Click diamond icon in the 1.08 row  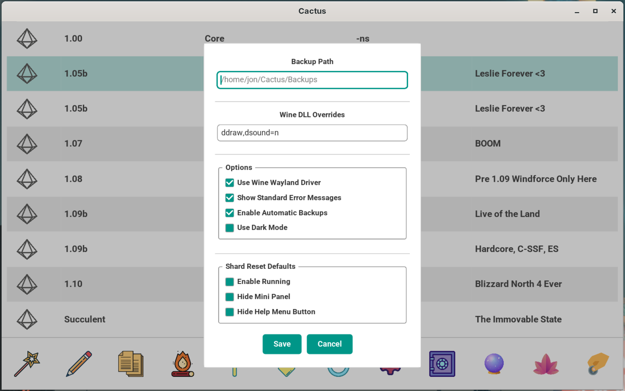tap(27, 179)
